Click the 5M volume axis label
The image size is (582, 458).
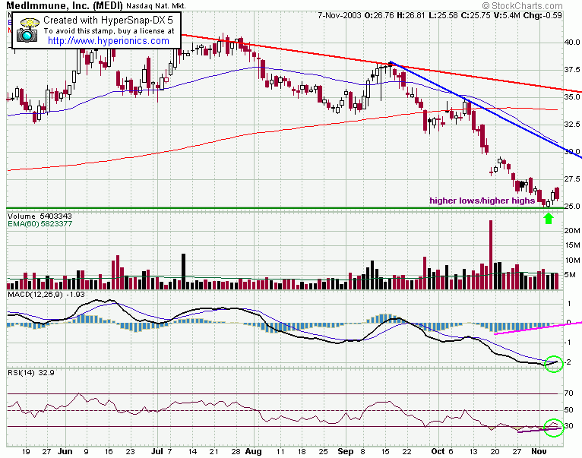pyautogui.click(x=570, y=275)
